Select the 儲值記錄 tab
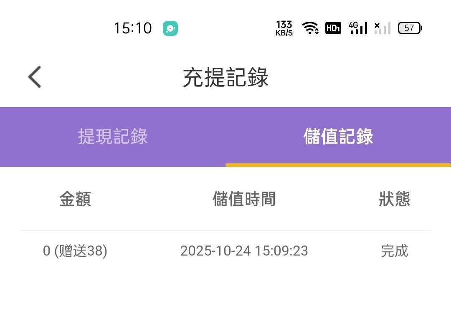Viewport: 451px width, 334px height. (338, 137)
